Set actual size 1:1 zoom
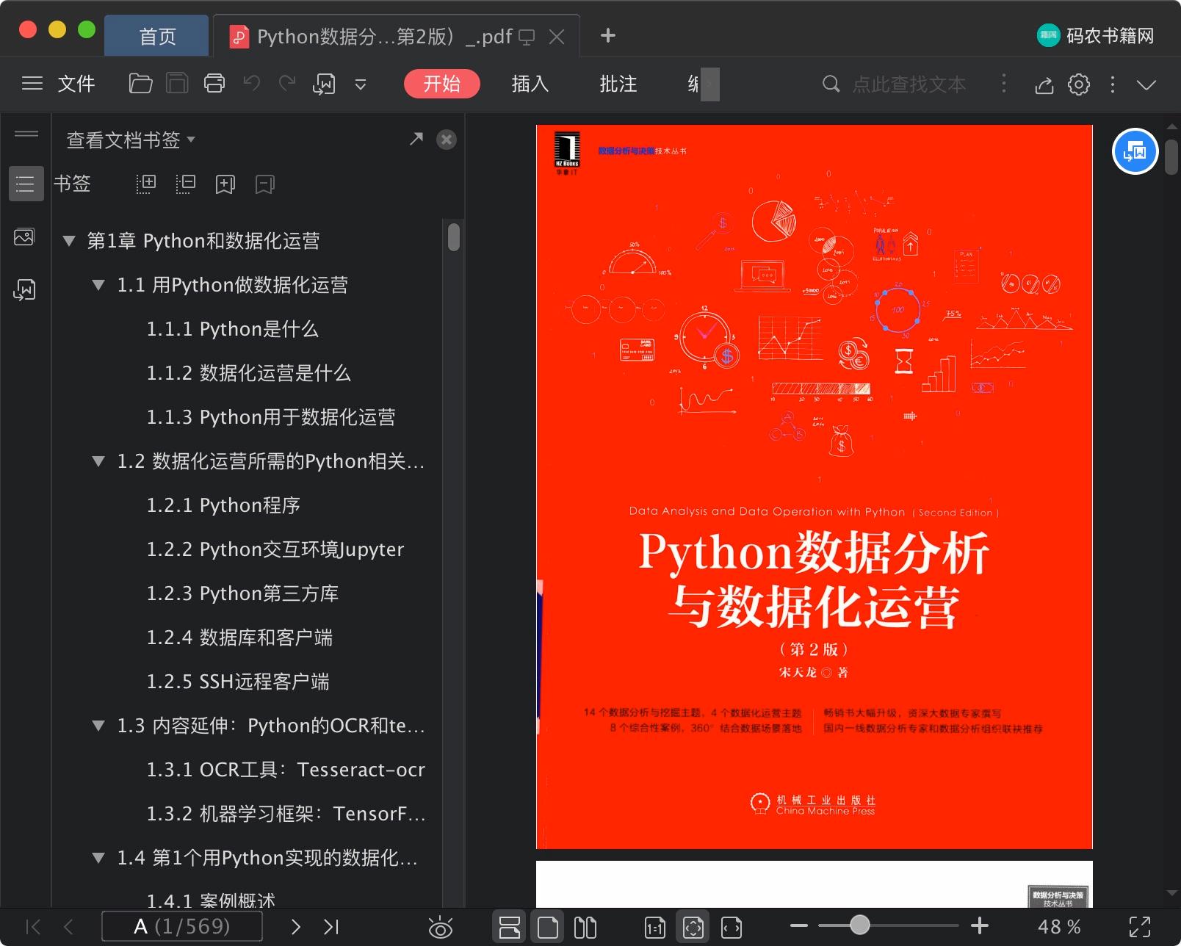This screenshot has height=946, width=1181. coord(654,928)
